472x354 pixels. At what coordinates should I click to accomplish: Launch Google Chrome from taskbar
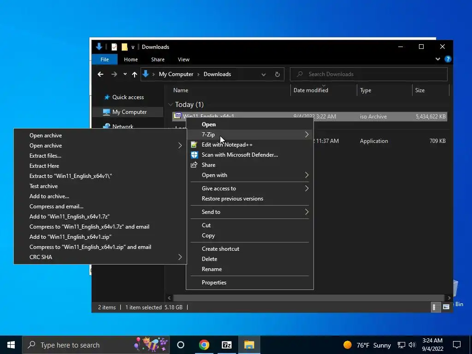click(204, 345)
